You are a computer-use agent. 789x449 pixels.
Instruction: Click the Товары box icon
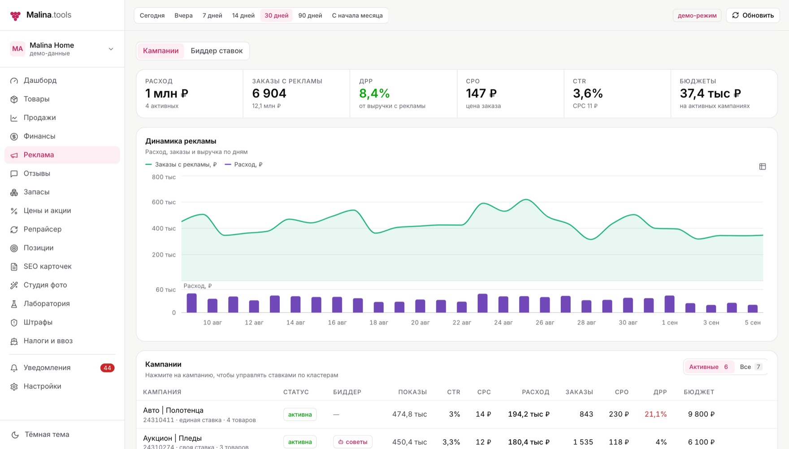[14, 99]
